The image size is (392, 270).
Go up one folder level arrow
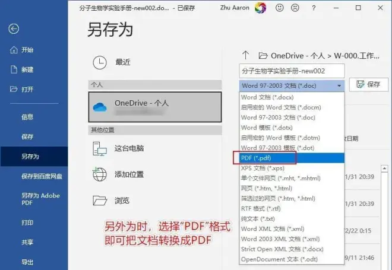coord(245,55)
